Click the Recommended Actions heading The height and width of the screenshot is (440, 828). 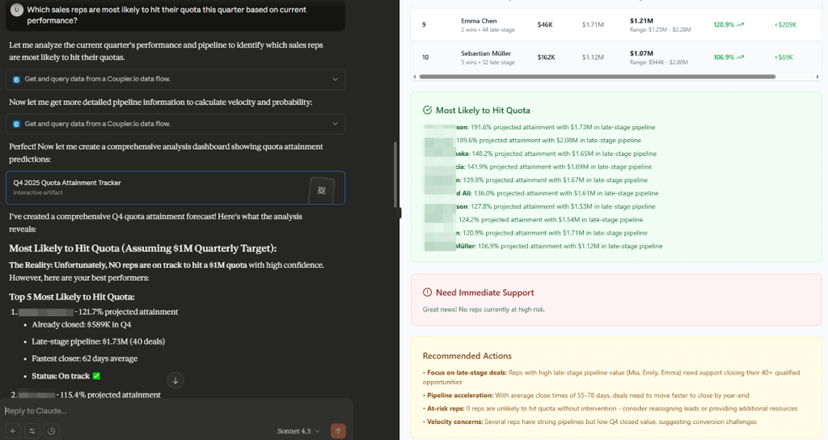click(467, 356)
